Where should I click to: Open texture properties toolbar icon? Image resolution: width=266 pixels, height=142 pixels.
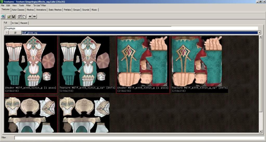point(20,16)
